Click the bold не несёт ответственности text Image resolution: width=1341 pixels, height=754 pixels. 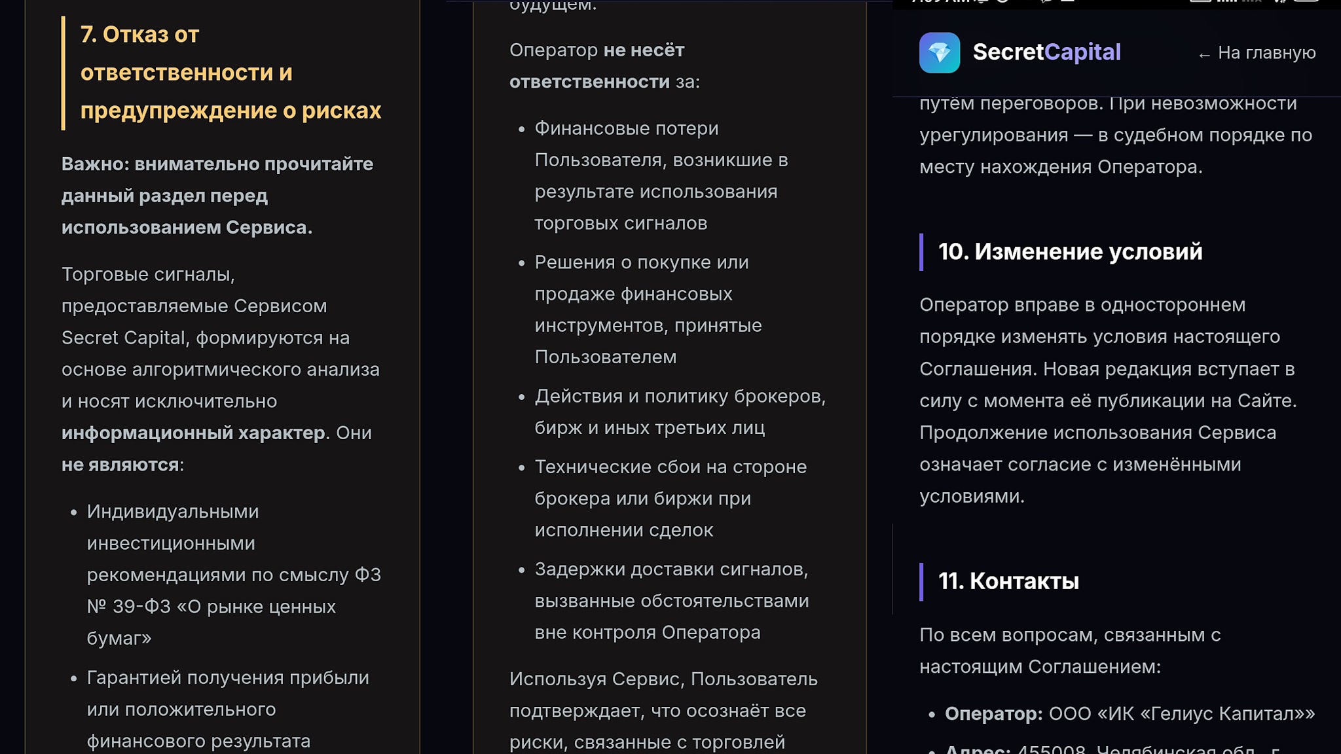pyautogui.click(x=596, y=66)
